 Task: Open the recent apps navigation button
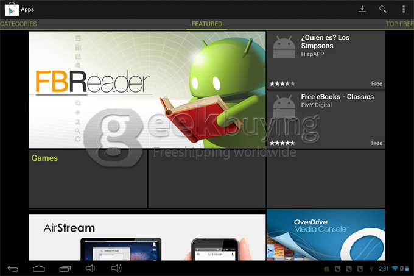[65, 269]
